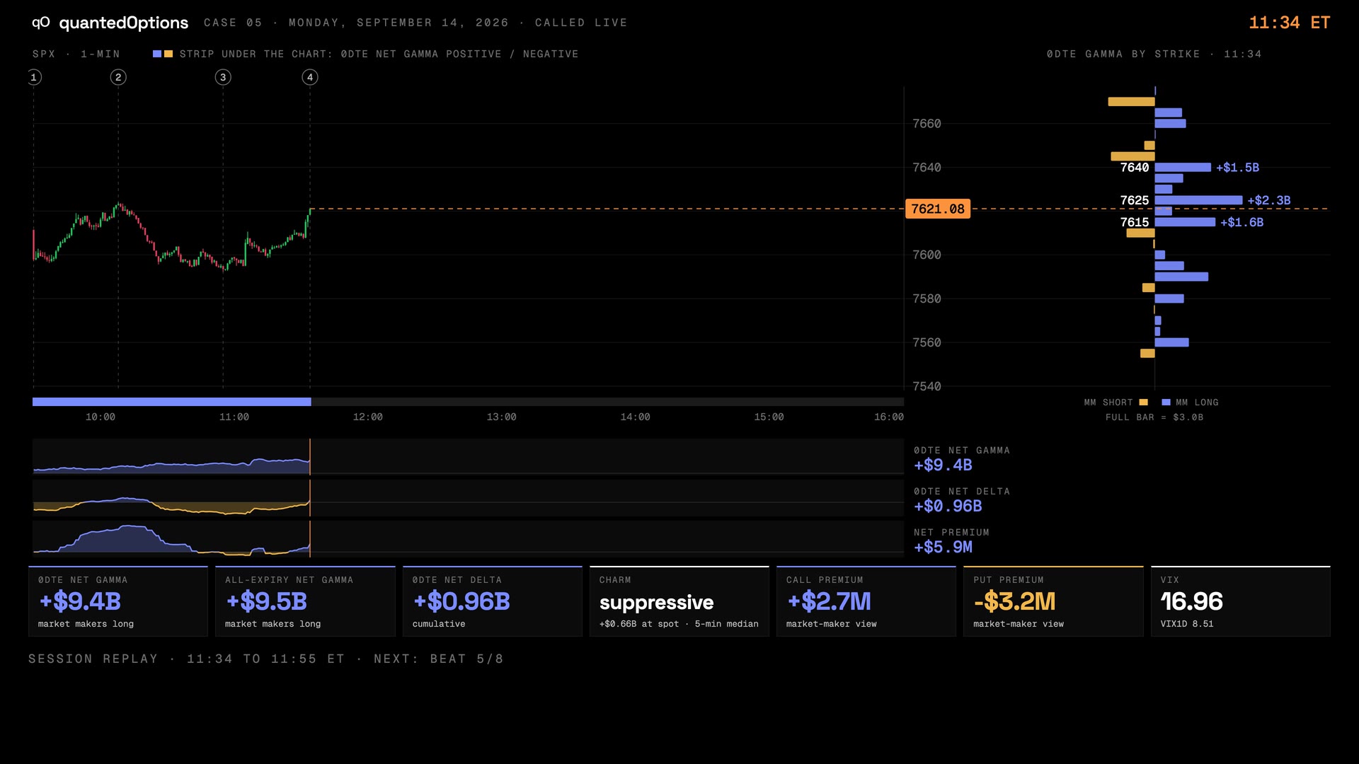Open the ALL-EXPIRY NET GAMMA card
Viewport: 1359px width, 764px height.
pyautogui.click(x=305, y=601)
